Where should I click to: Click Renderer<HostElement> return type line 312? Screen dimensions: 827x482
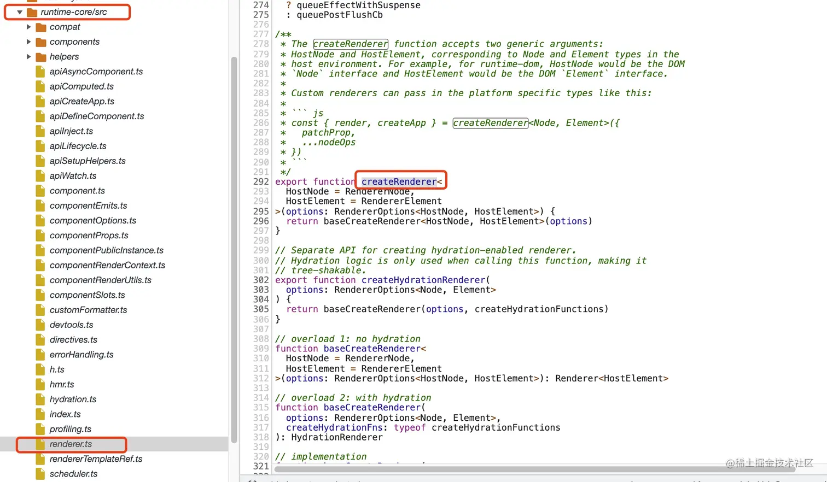[611, 378]
